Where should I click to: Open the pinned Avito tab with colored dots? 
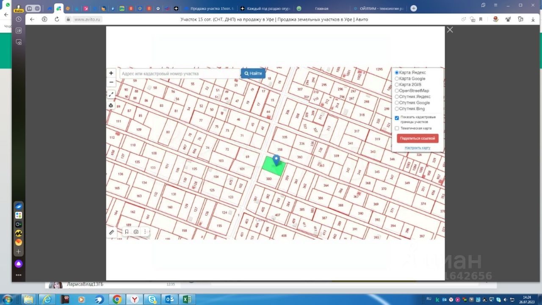pos(59,8)
